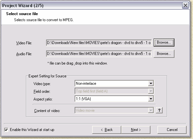
Task: Proceed with the Next button
Action: click(x=136, y=130)
